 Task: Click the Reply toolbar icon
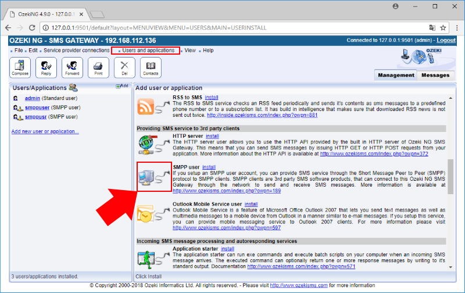click(46, 67)
